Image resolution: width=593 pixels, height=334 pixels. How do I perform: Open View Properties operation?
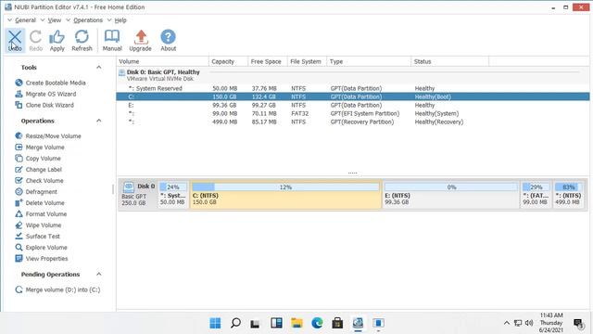point(41,259)
